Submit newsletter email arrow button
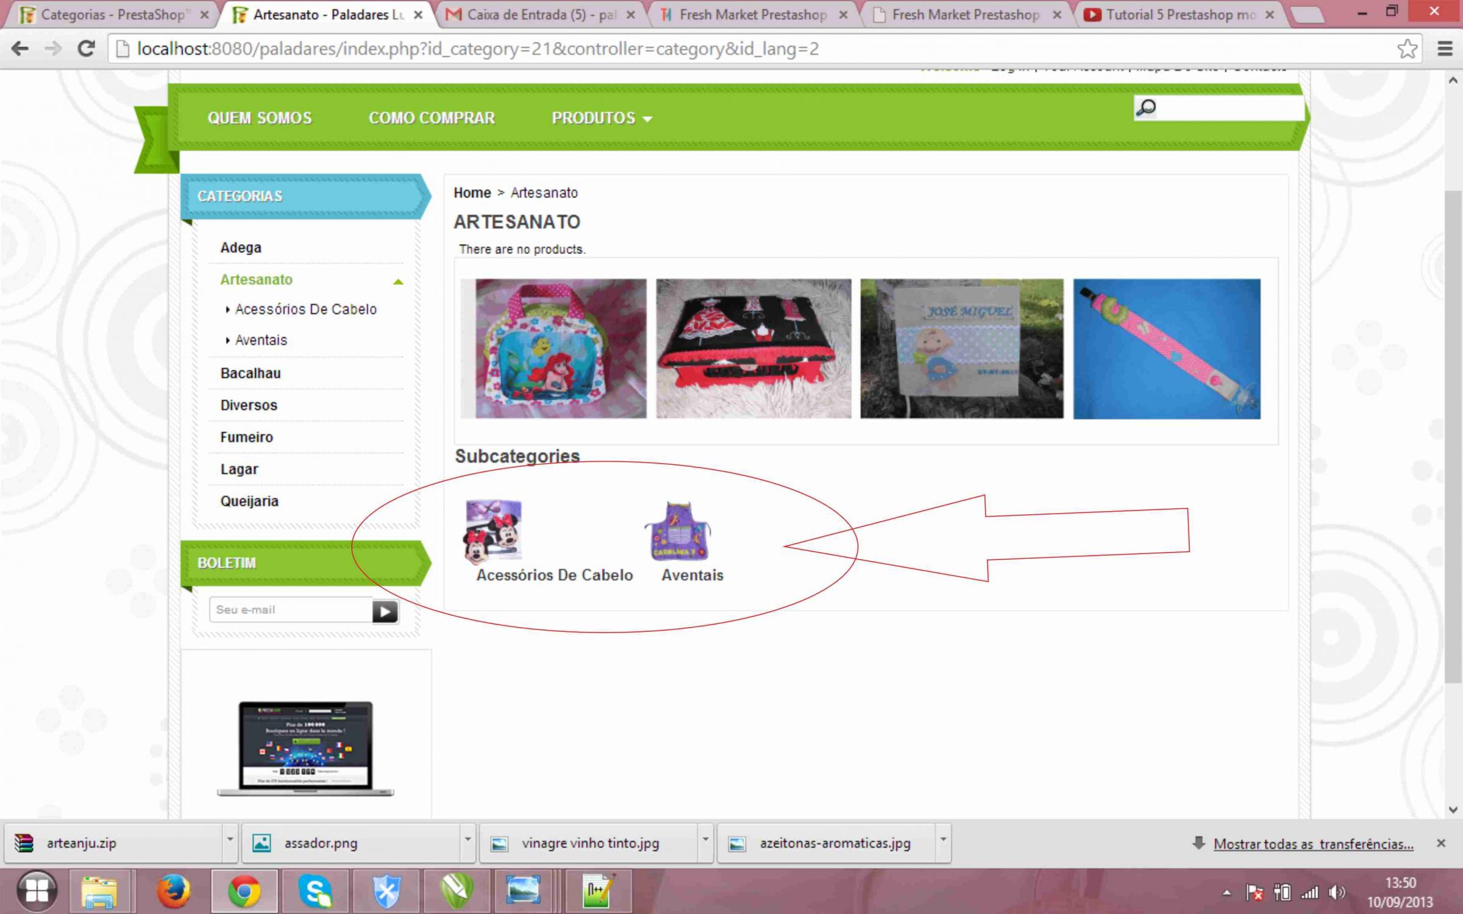The height and width of the screenshot is (914, 1463). tap(385, 611)
